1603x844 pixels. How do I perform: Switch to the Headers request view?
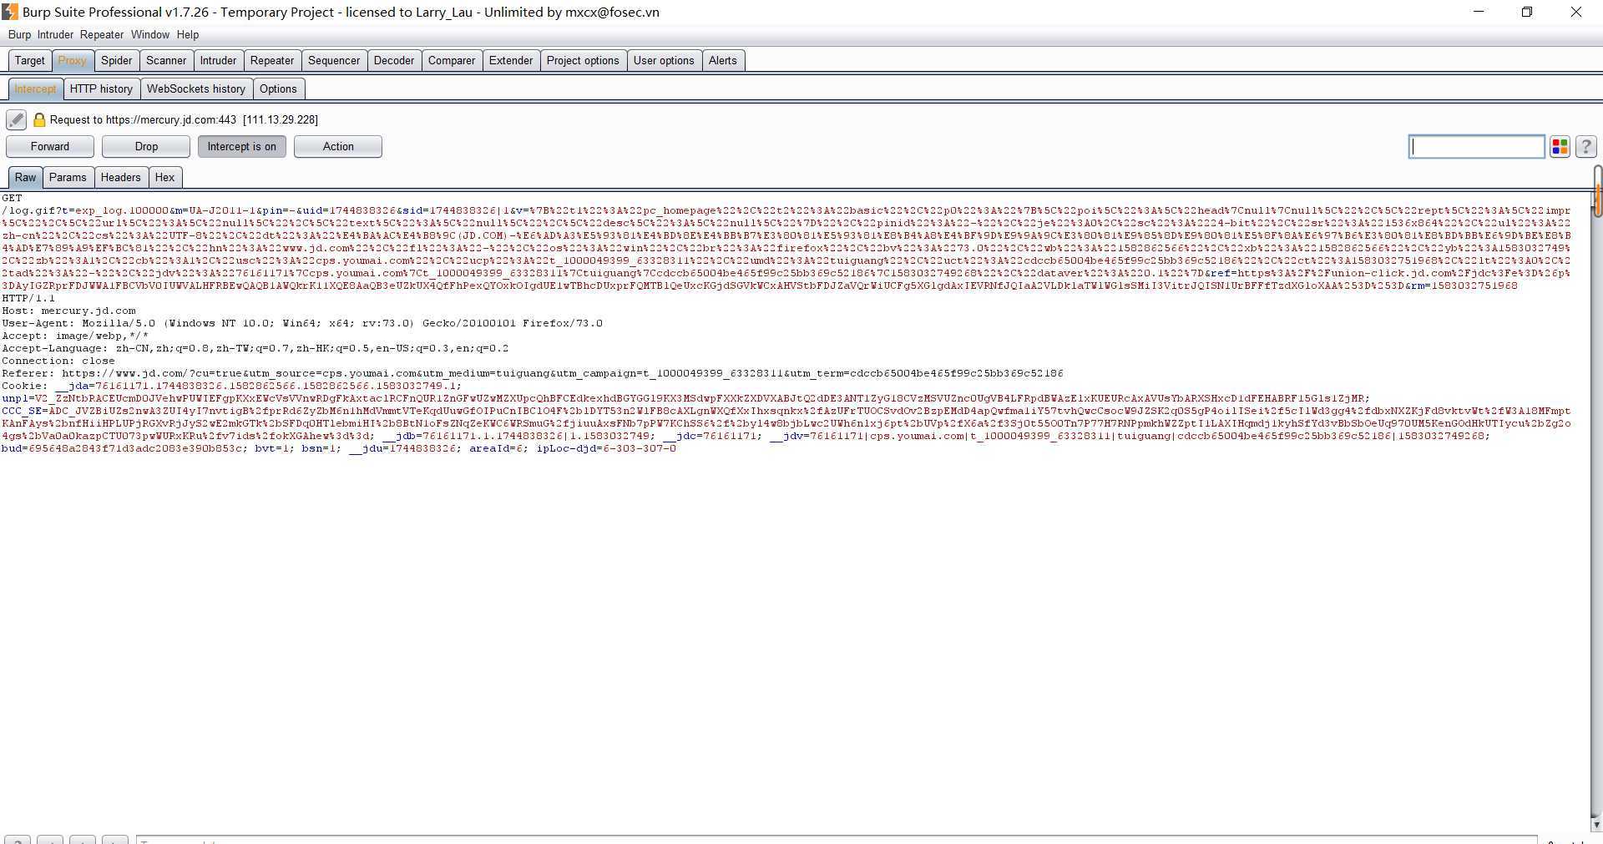(x=121, y=178)
